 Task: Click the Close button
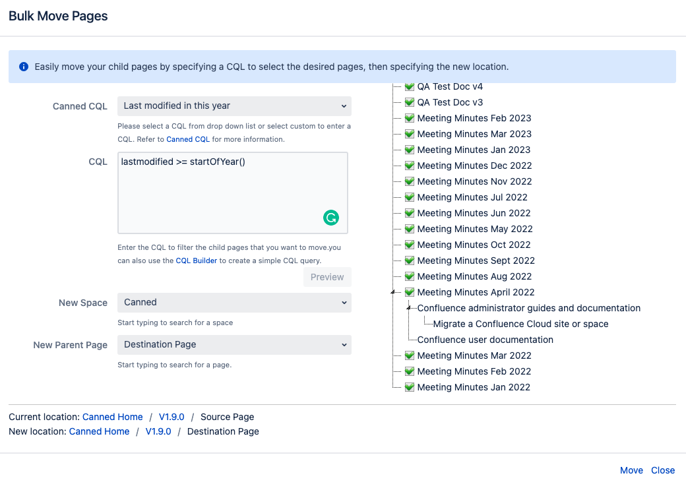(x=663, y=470)
